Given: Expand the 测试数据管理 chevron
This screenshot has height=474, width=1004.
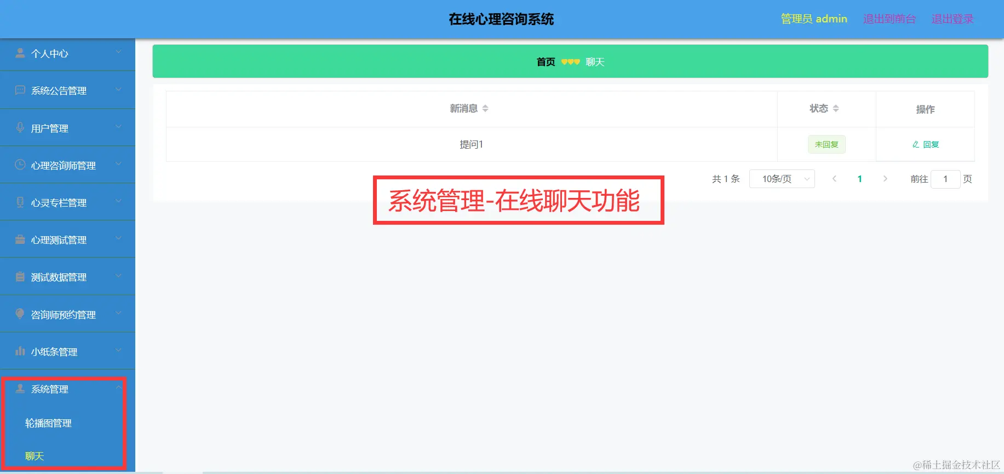Looking at the screenshot, I should click(x=118, y=276).
